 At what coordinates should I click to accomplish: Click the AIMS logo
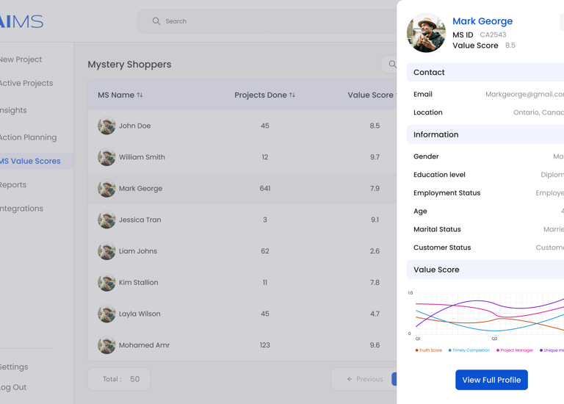coord(22,21)
